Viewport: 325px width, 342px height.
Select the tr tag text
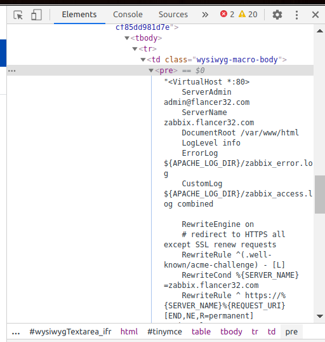click(x=147, y=49)
